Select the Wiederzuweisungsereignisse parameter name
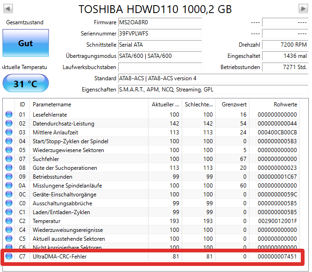Screen dimensions: 312x272 [68, 230]
